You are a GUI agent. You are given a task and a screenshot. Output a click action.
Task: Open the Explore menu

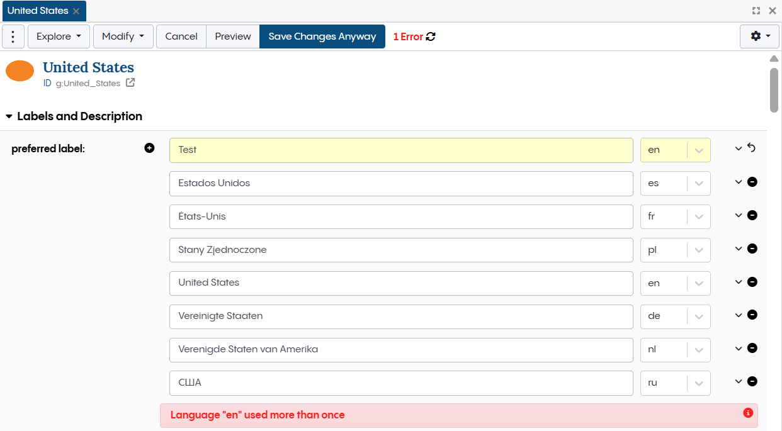click(x=59, y=36)
